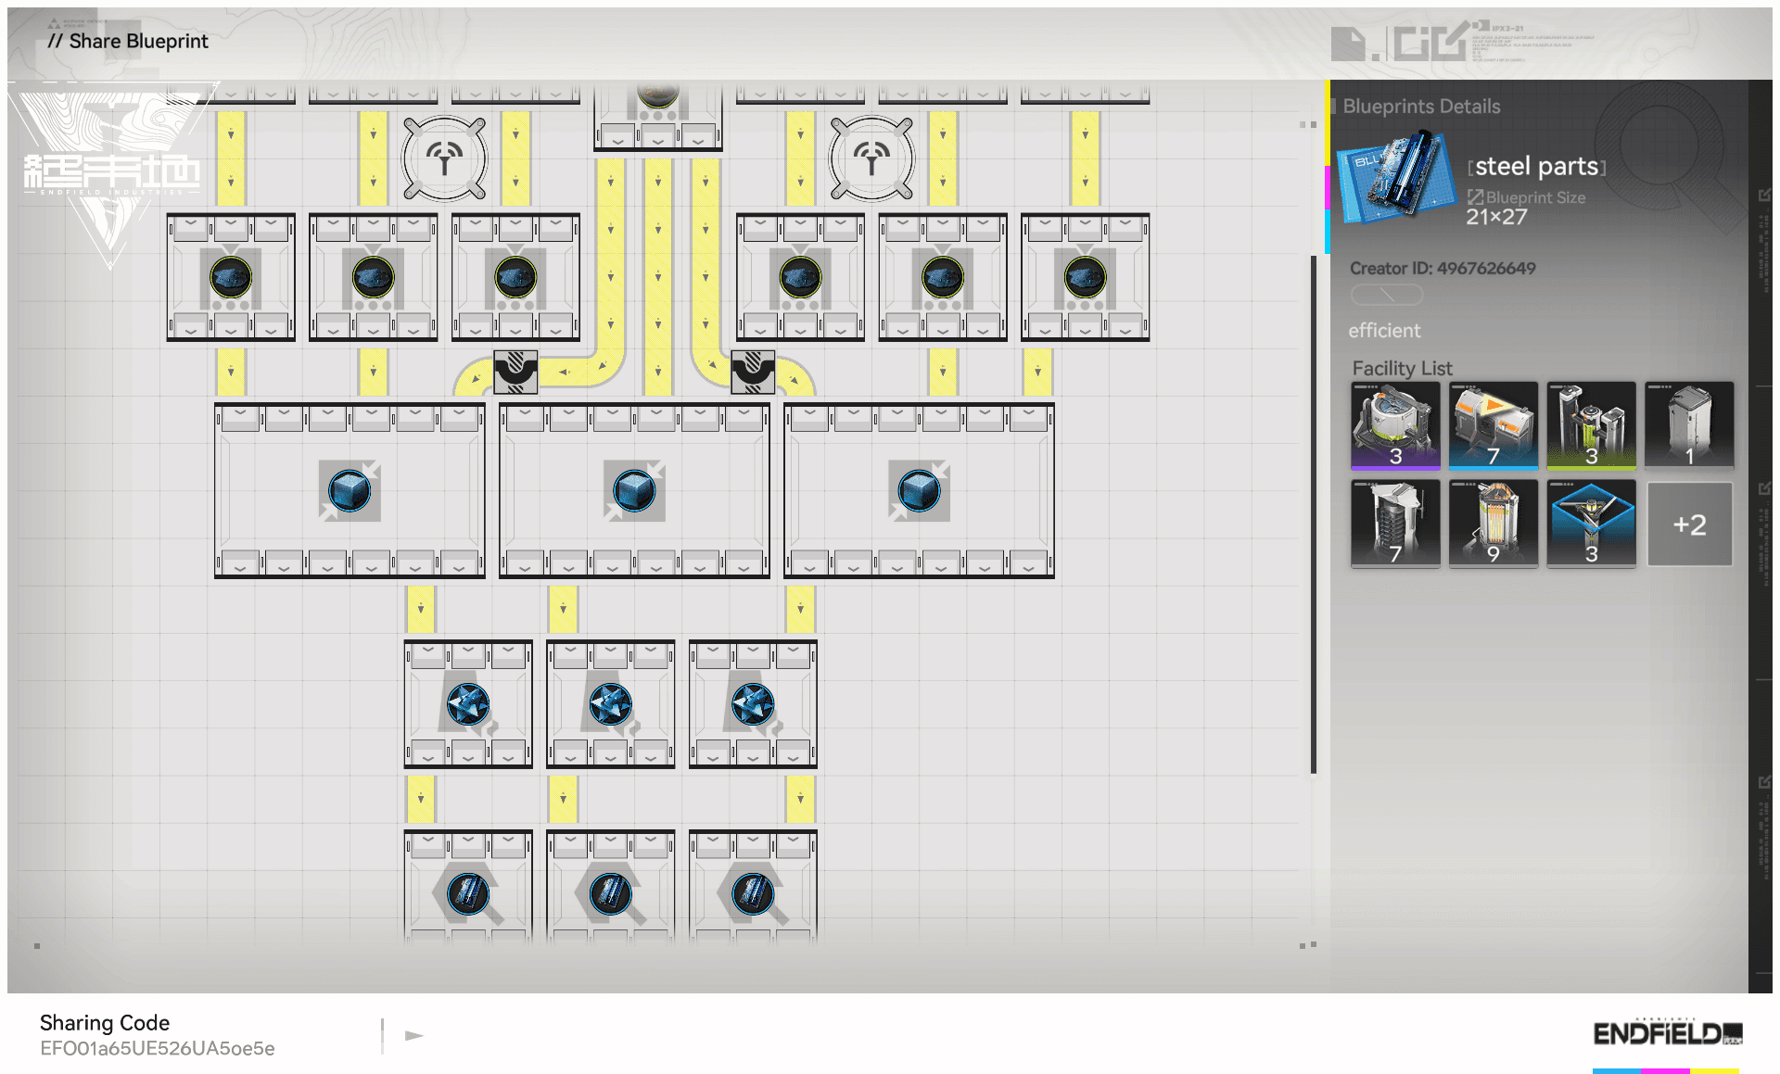
Task: Open the Share Blueprint header
Action: (128, 41)
